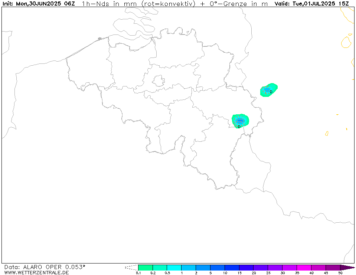This screenshot has width=356, height=275.
Task: Click the 40 legend tick label
Action: [311, 273]
